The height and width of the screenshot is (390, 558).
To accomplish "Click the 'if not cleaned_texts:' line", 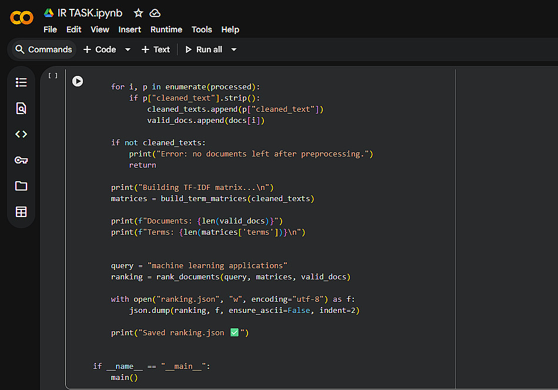I will pos(158,143).
